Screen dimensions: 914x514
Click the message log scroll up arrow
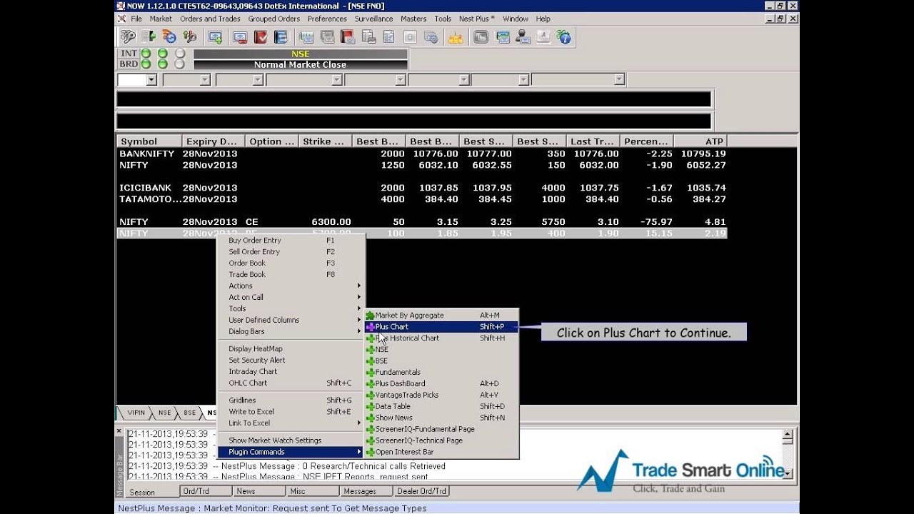coord(788,433)
